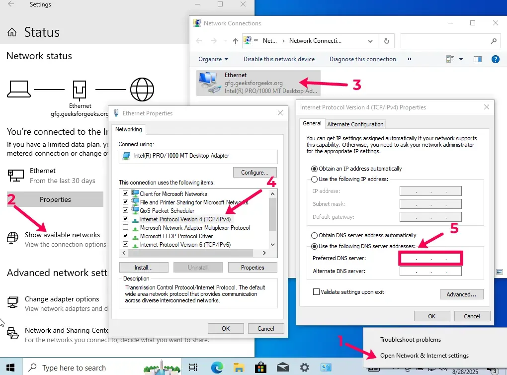Image resolution: width=507 pixels, height=375 pixels.
Task: Click the Properties button under Ethernet in Settings
Action: point(55,199)
